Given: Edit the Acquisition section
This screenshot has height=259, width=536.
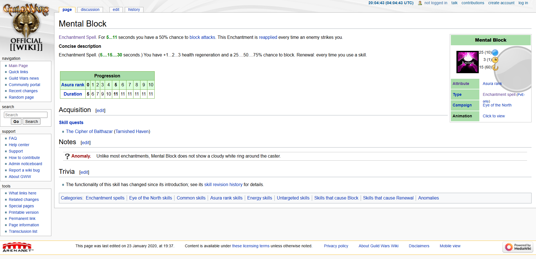Looking at the screenshot, I should (100, 111).
